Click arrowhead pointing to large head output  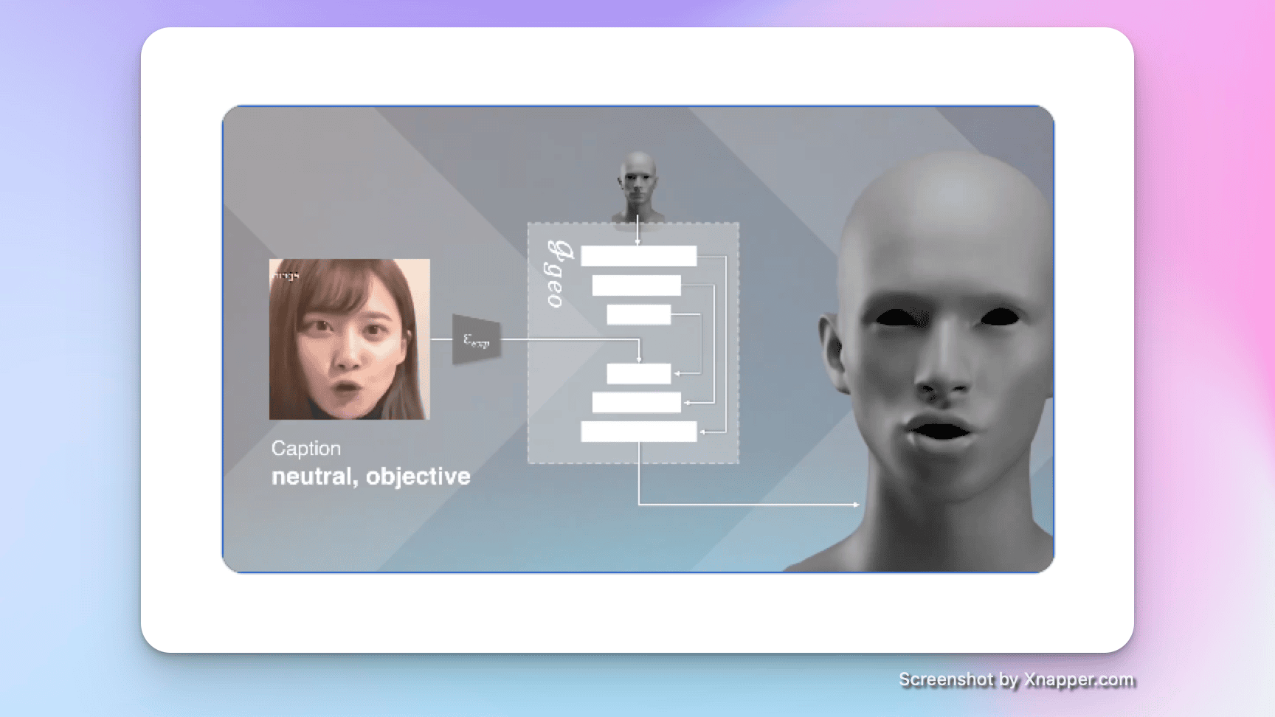pyautogui.click(x=855, y=505)
